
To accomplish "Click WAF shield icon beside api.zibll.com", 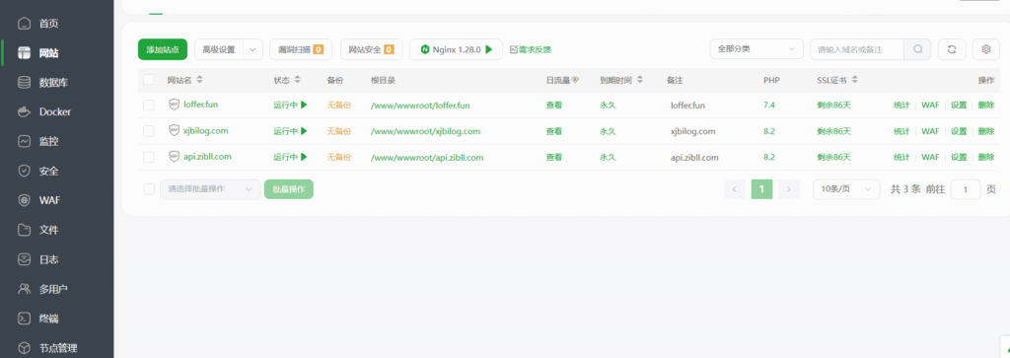I will pos(174,157).
